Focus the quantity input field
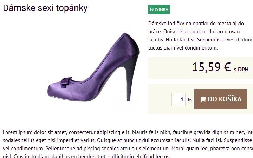This screenshot has width=253, height=158. (x=179, y=99)
